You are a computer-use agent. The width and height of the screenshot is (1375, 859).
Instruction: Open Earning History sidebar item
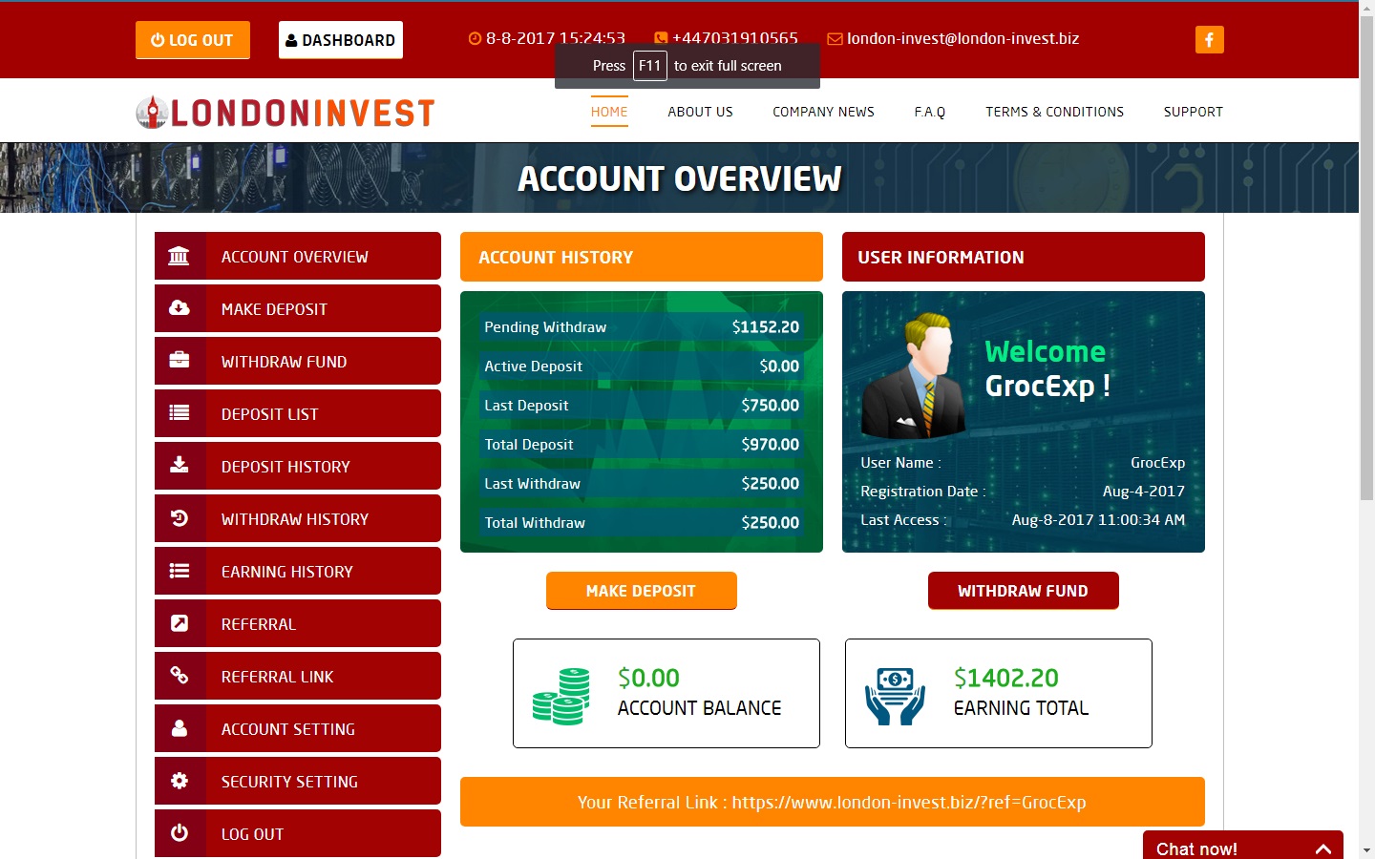(298, 571)
